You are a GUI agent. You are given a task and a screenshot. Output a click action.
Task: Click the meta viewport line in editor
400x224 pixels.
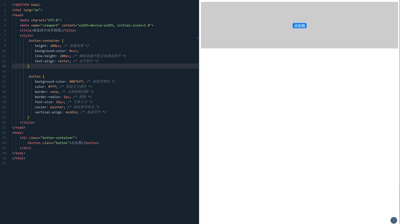(x=86, y=25)
